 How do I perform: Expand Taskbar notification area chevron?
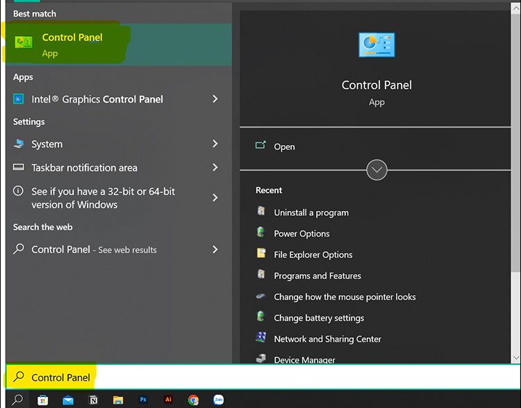215,167
